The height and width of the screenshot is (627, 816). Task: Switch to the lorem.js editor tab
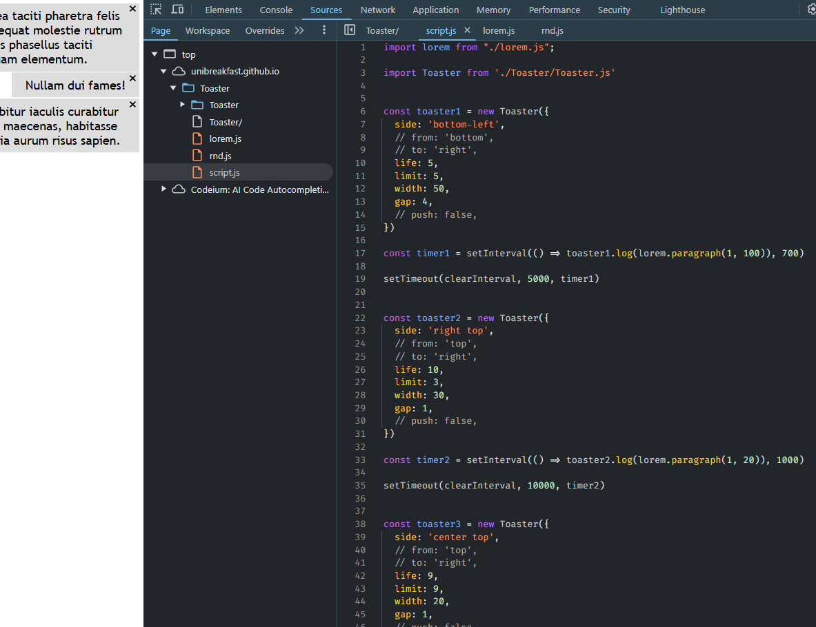499,31
